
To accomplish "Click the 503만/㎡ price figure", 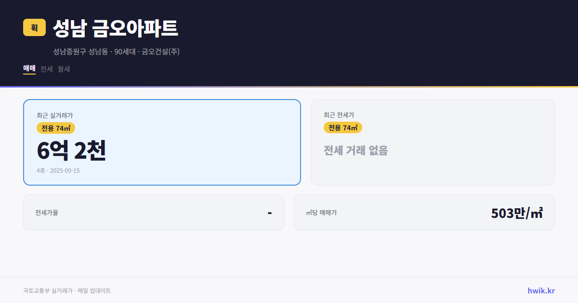I will click(x=516, y=212).
